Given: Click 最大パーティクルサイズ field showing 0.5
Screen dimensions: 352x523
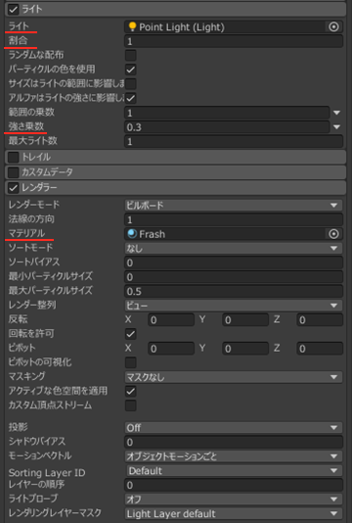Looking at the screenshot, I should coord(234,292).
